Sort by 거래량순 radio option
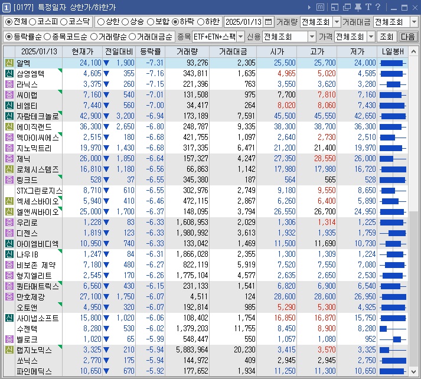Image resolution: width=421 pixels, height=379 pixels. pyautogui.click(x=94, y=37)
